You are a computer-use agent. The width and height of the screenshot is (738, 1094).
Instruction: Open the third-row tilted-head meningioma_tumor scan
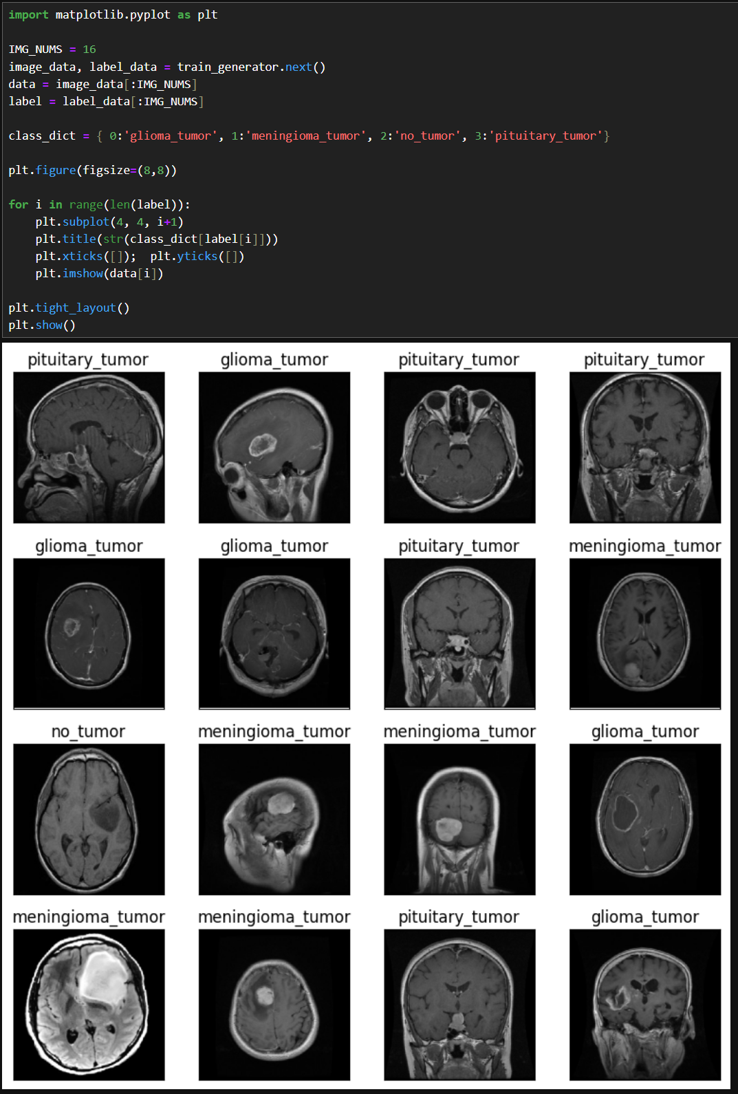pos(274,819)
